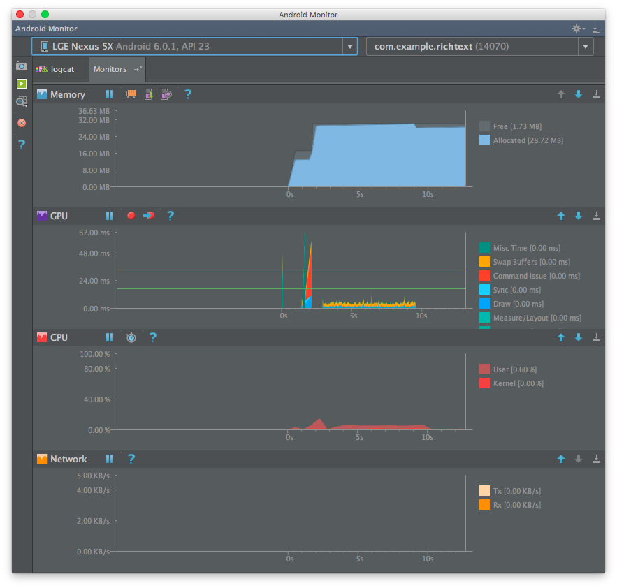Click the CPU monitor title
Screen dimensions: 617x588
click(59, 337)
